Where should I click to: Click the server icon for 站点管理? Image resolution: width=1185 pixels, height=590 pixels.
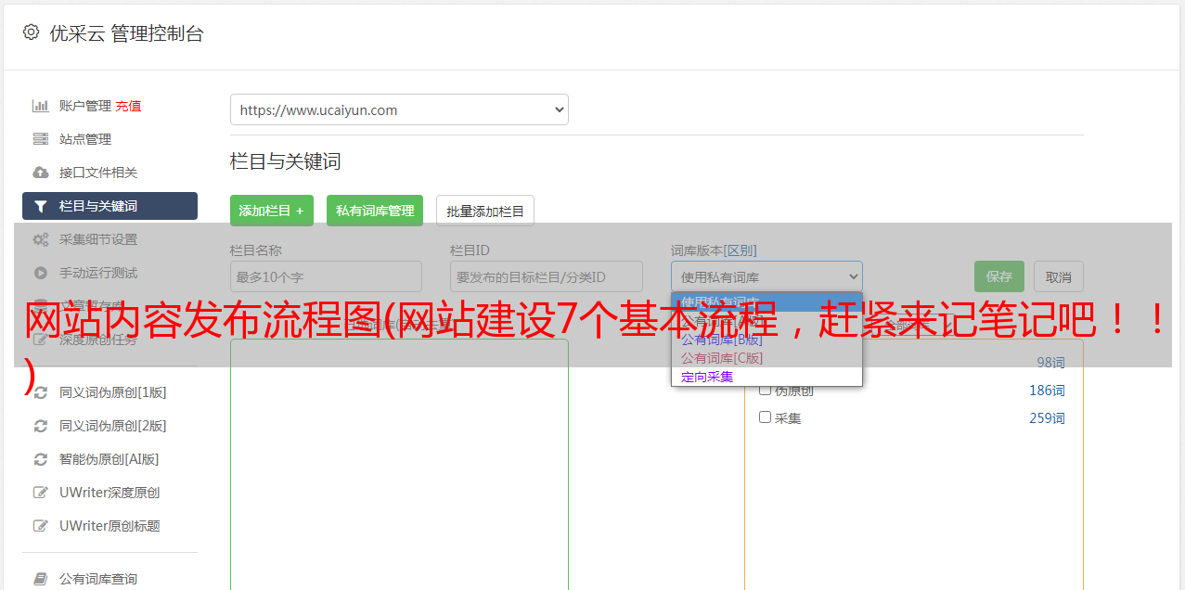coord(40,139)
